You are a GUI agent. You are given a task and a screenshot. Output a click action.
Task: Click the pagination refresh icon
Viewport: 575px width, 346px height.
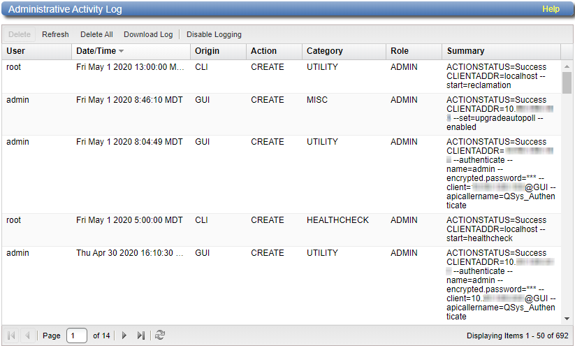tap(160, 336)
